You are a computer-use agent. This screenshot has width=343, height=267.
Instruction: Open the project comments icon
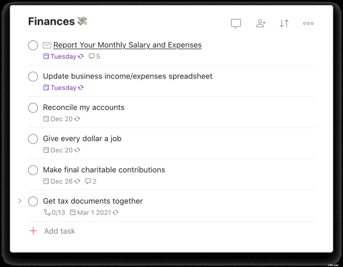[x=236, y=23]
